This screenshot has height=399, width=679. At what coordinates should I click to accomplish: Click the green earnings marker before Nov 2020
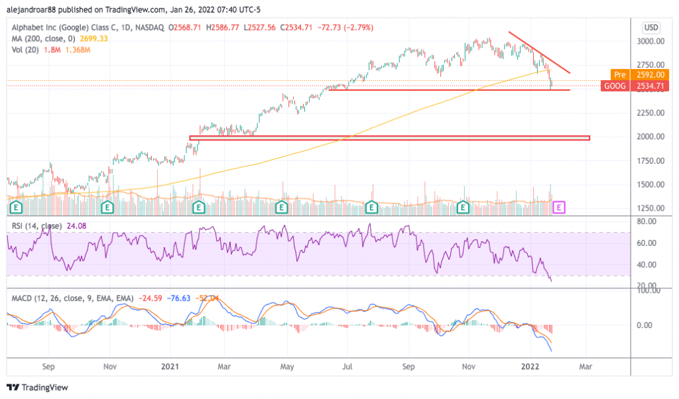tap(107, 207)
